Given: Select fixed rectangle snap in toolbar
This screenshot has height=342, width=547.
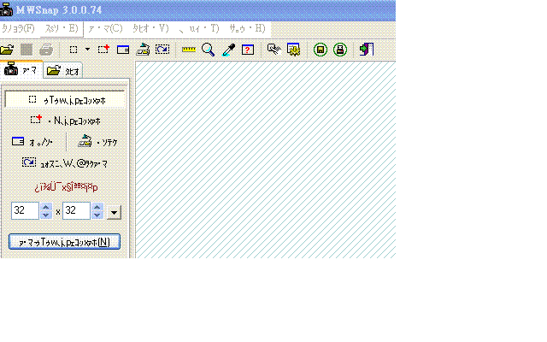Looking at the screenshot, I should pyautogui.click(x=74, y=50).
